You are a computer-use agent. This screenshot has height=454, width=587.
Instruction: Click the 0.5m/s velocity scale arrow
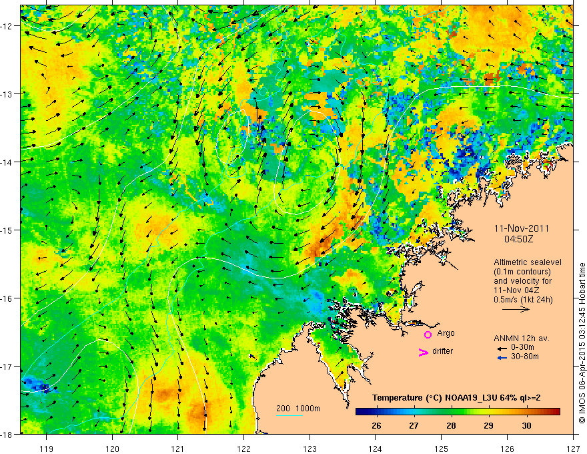click(516, 309)
